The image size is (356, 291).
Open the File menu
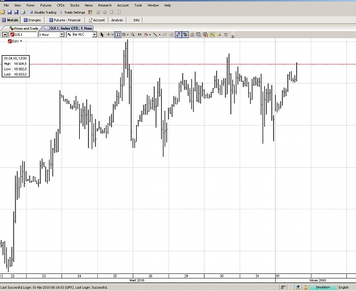(6, 5)
